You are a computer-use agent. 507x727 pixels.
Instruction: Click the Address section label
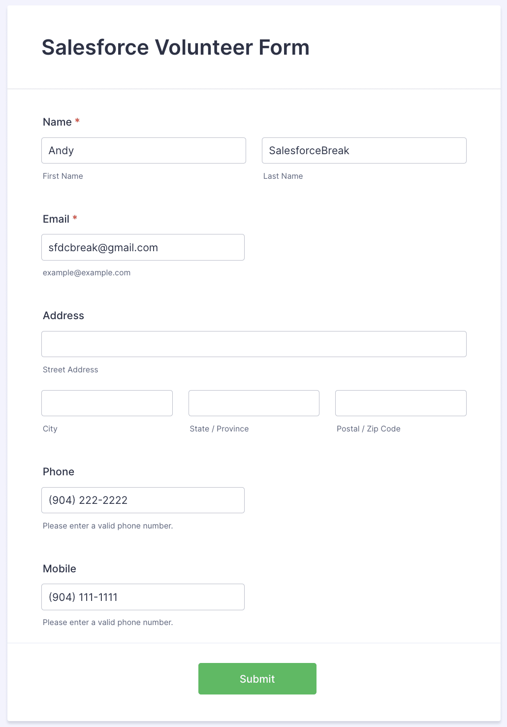63,316
